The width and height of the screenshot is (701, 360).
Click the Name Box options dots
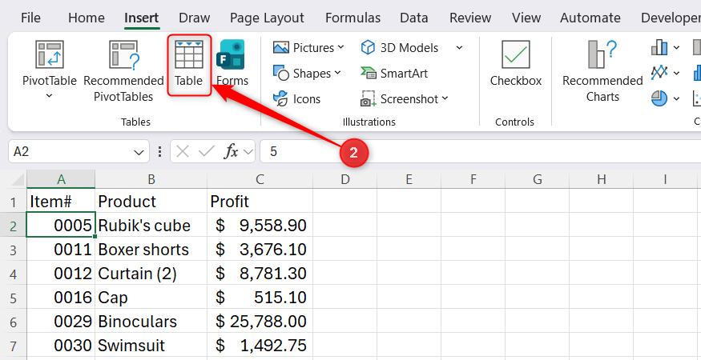pos(159,152)
